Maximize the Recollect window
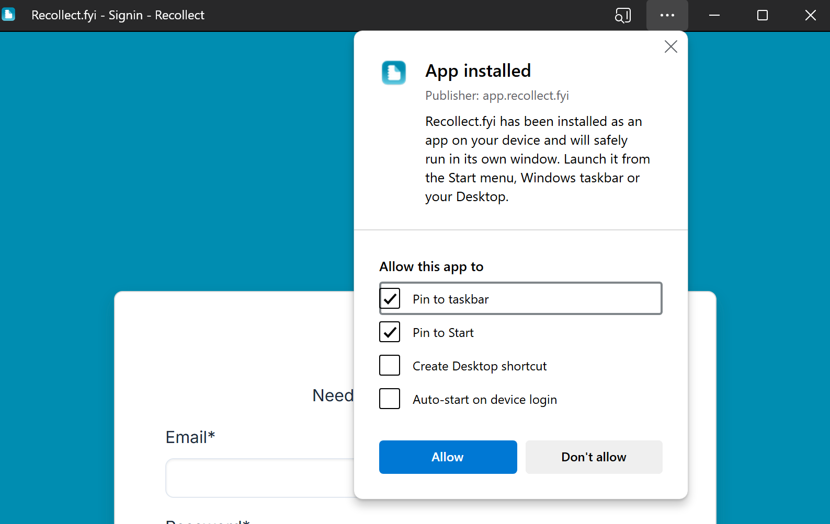 click(x=762, y=15)
